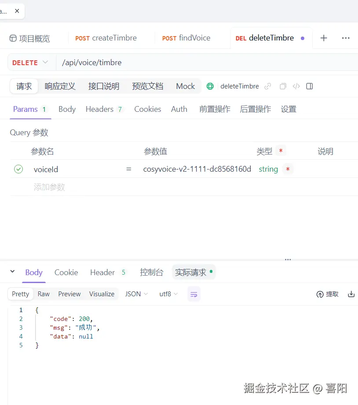
Task: Open the 后置操作 post-processors tab
Action: [255, 109]
